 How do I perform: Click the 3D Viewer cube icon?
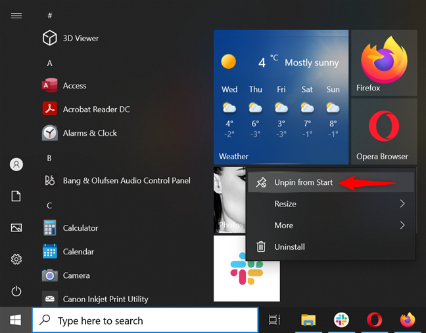(x=50, y=38)
